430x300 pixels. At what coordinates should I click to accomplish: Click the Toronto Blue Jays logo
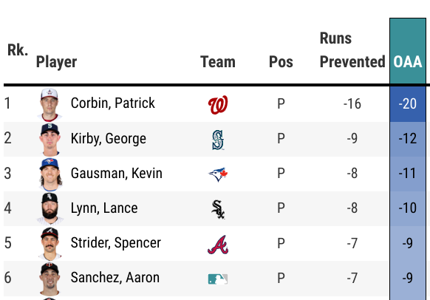click(218, 174)
